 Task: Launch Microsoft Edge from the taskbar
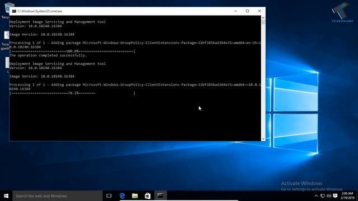tap(122, 196)
